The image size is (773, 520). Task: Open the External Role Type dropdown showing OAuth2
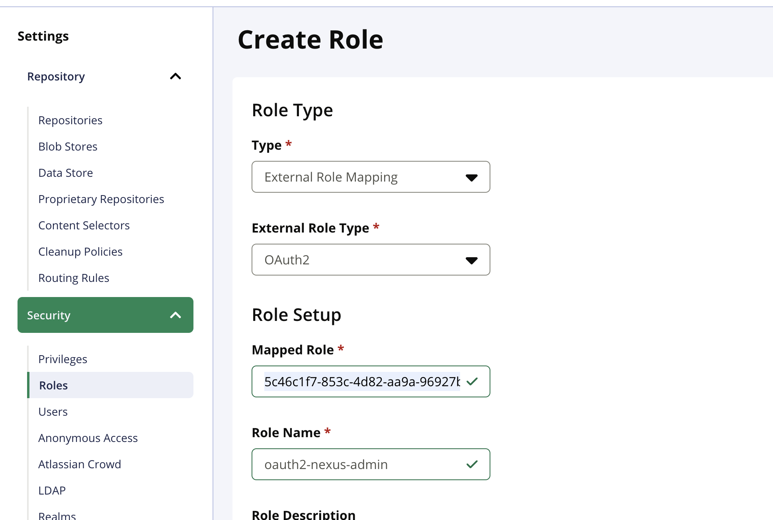(x=370, y=260)
